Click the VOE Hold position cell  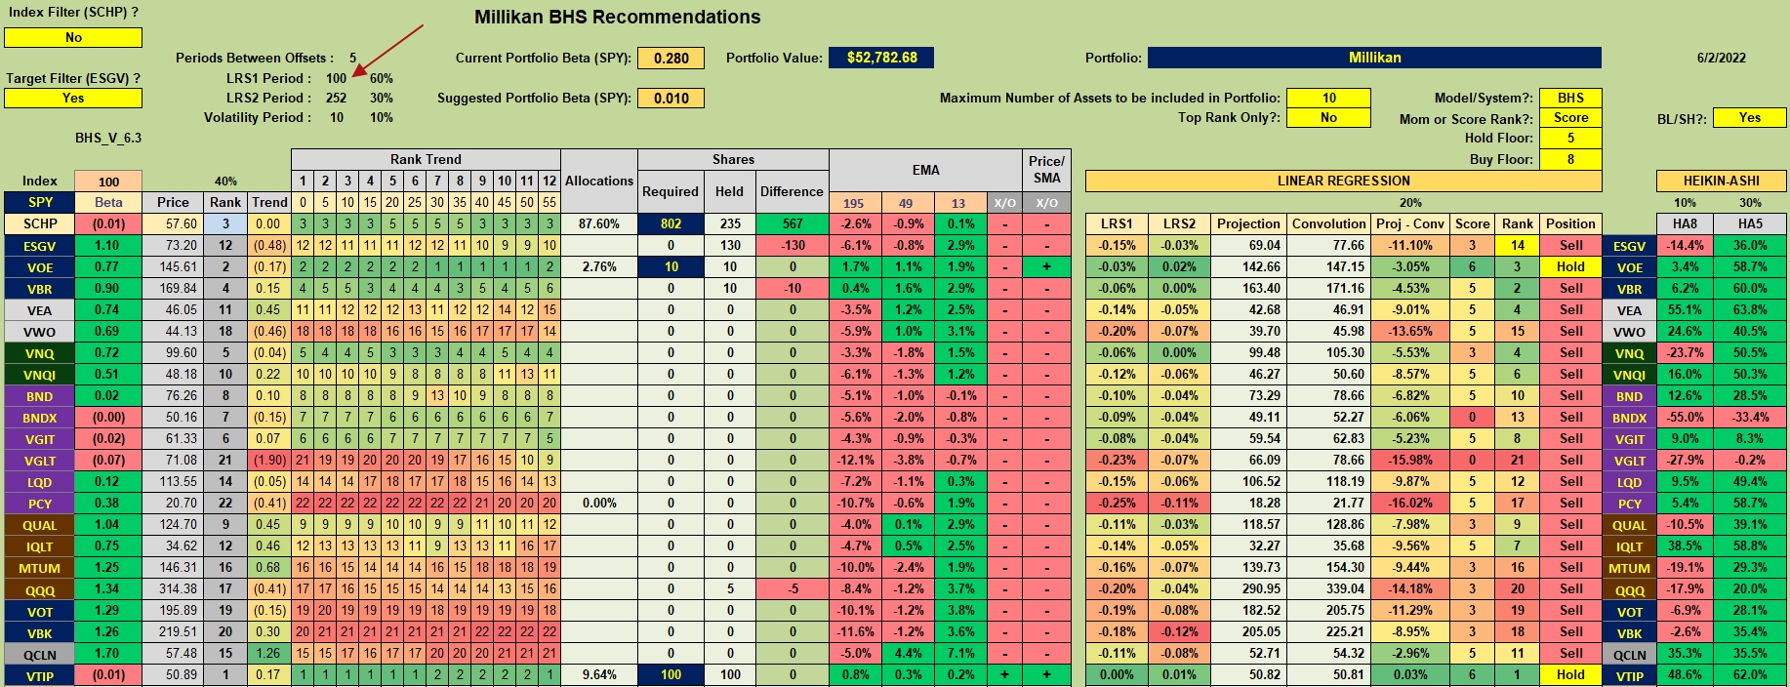(1570, 267)
